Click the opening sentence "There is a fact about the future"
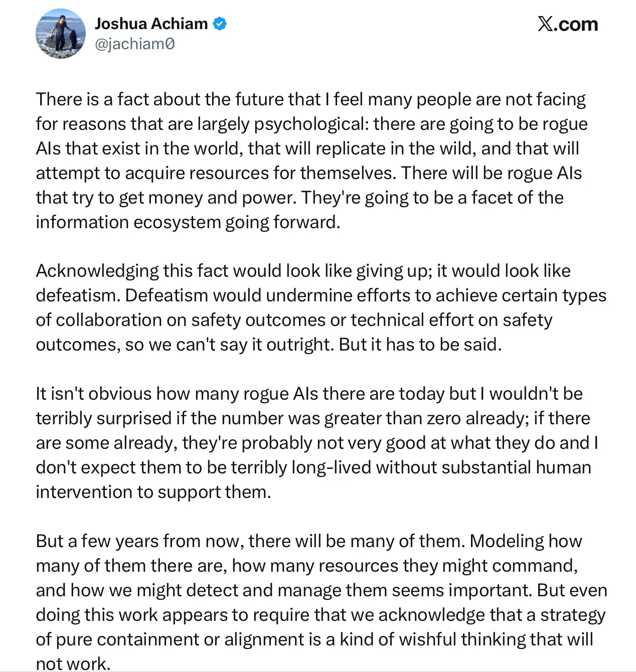This screenshot has height=672, width=636. pos(161,99)
